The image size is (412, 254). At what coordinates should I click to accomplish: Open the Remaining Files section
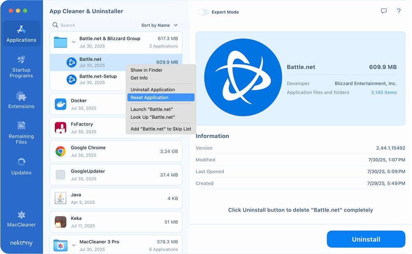(x=21, y=133)
